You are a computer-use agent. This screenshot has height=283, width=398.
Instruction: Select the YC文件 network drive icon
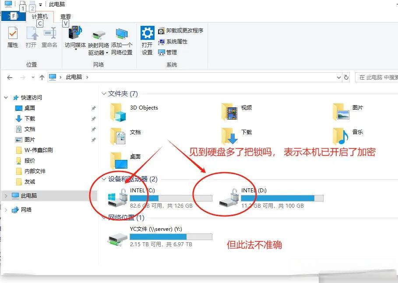pos(117,240)
